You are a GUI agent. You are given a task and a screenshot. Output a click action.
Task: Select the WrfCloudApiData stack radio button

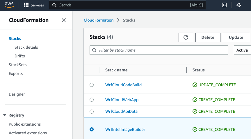point(92,111)
